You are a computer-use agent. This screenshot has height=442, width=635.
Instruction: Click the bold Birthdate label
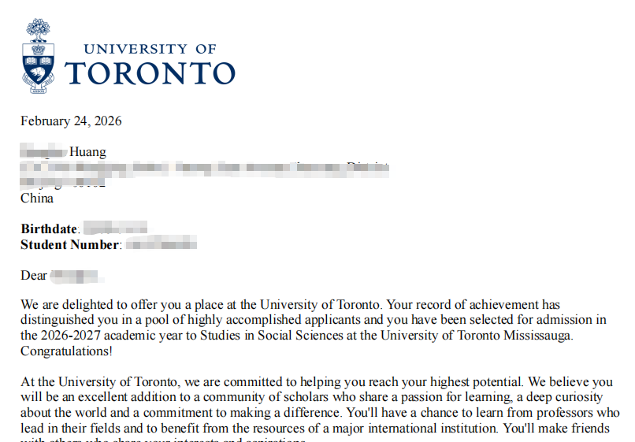click(x=49, y=229)
